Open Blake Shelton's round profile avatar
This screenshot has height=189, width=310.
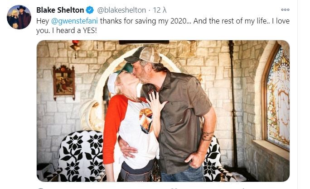[19, 17]
